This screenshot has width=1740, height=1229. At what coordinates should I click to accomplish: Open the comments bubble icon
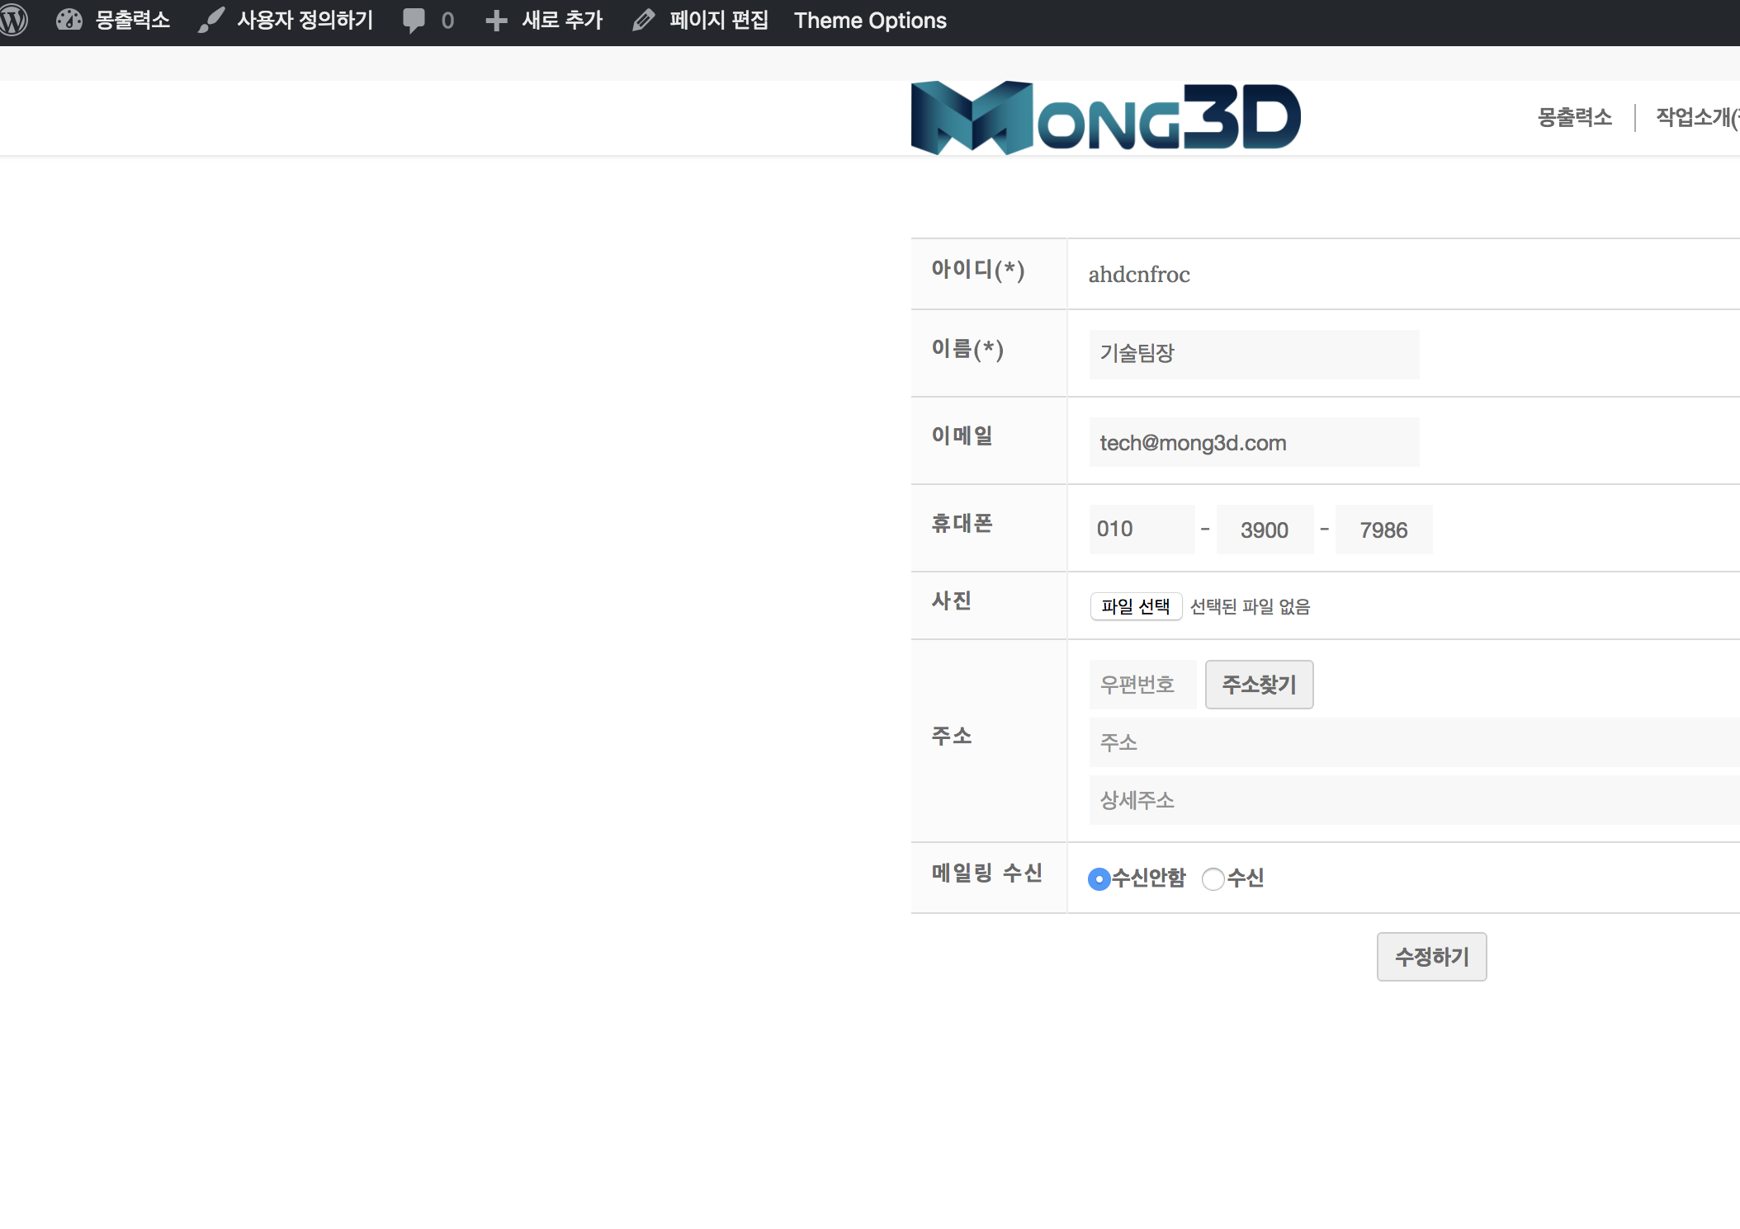pyautogui.click(x=414, y=21)
